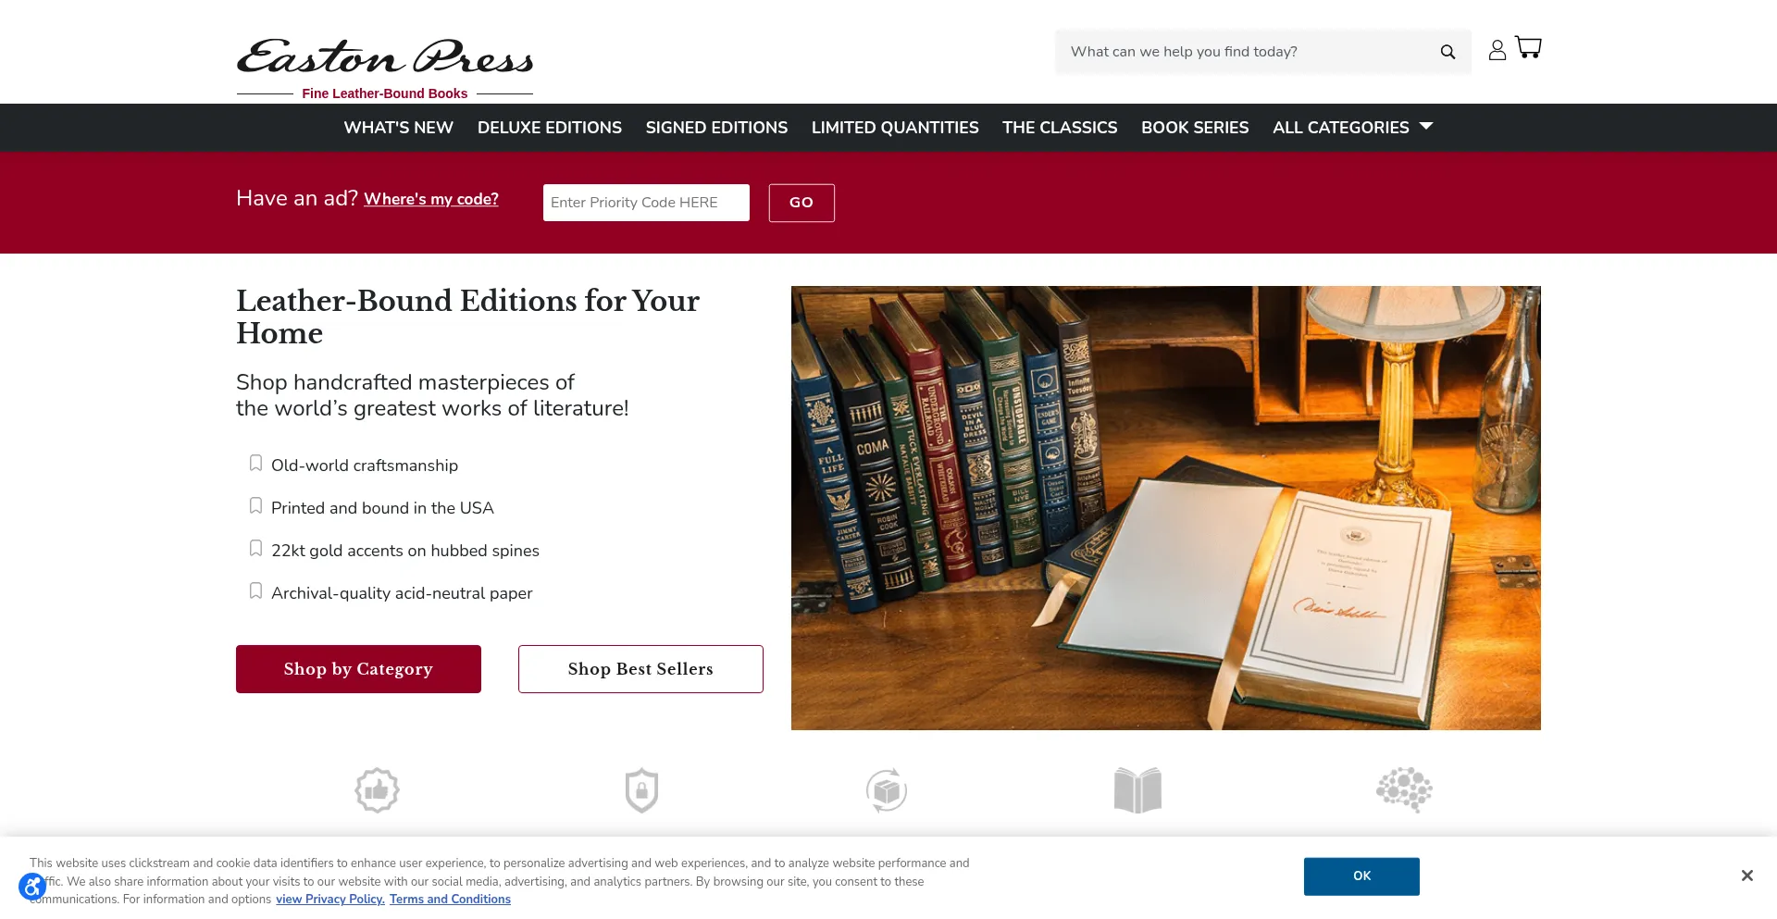The image size is (1777, 919).
Task: Open the What's New menu
Action: (x=398, y=128)
